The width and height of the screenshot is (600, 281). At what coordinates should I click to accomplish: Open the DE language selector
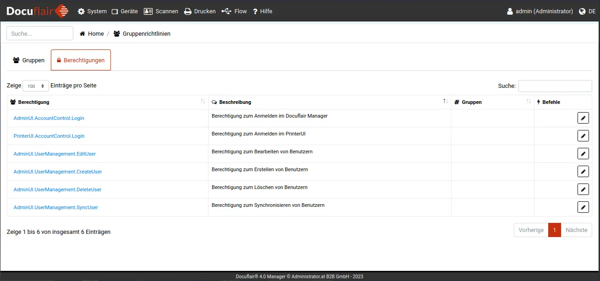coord(587,11)
